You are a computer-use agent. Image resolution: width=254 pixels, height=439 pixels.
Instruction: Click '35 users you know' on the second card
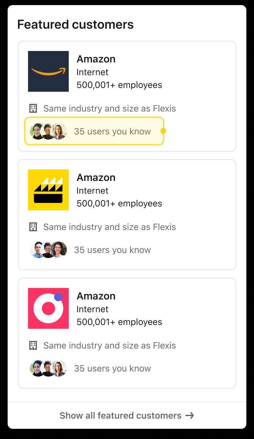pos(112,250)
